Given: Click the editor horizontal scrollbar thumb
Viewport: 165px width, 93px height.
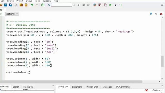Looking at the screenshot, I should pyautogui.click(x=71, y=82).
